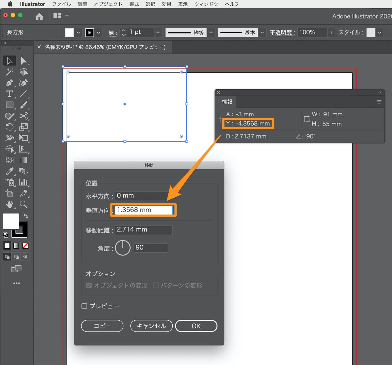Select the Type tool
Viewport: 392px width, 365px height.
[x=10, y=94]
